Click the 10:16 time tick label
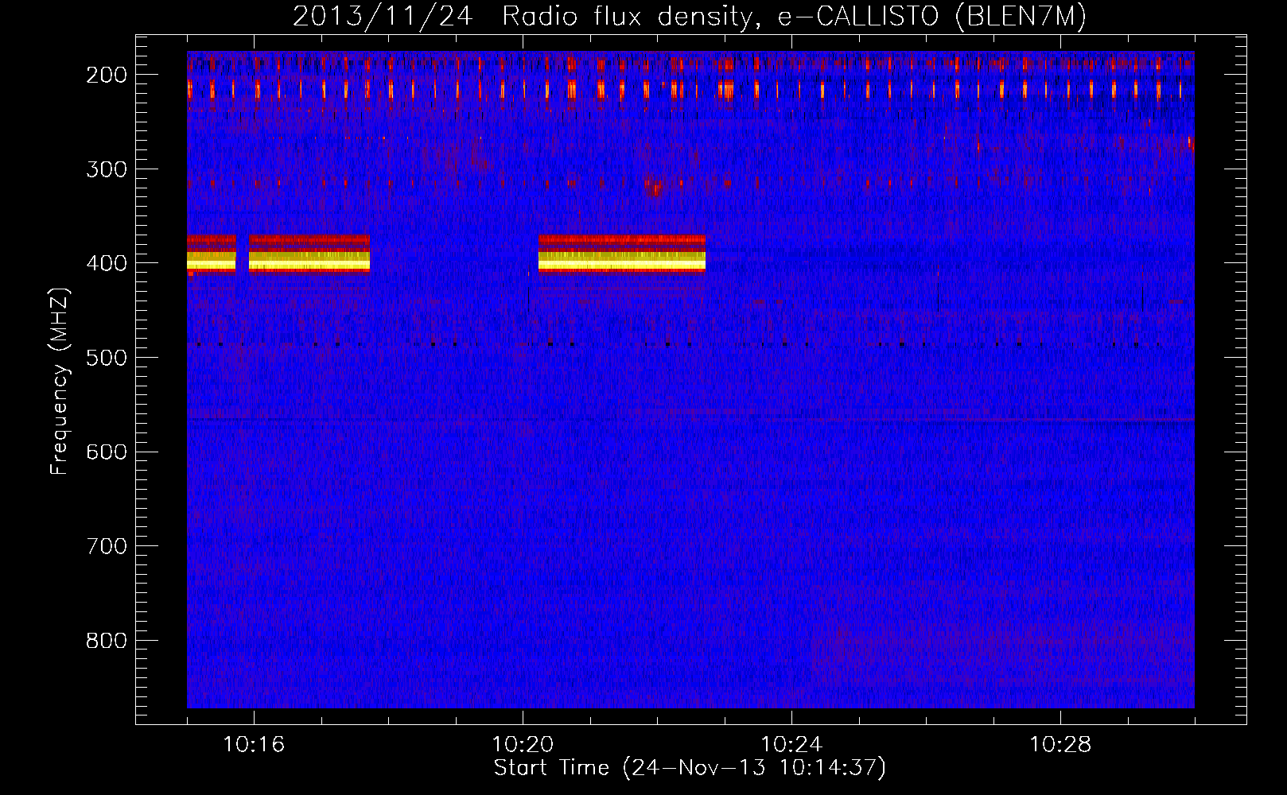The height and width of the screenshot is (795, 1287). (254, 745)
